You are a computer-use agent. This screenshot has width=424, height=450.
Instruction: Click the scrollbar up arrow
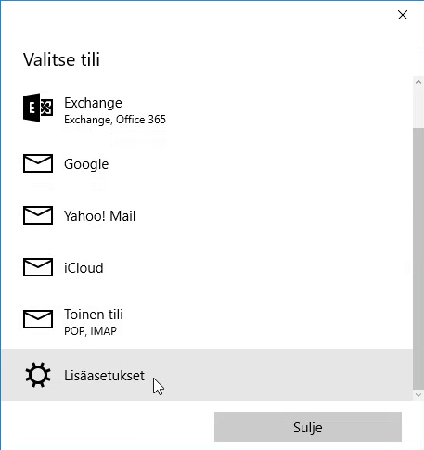(418, 82)
